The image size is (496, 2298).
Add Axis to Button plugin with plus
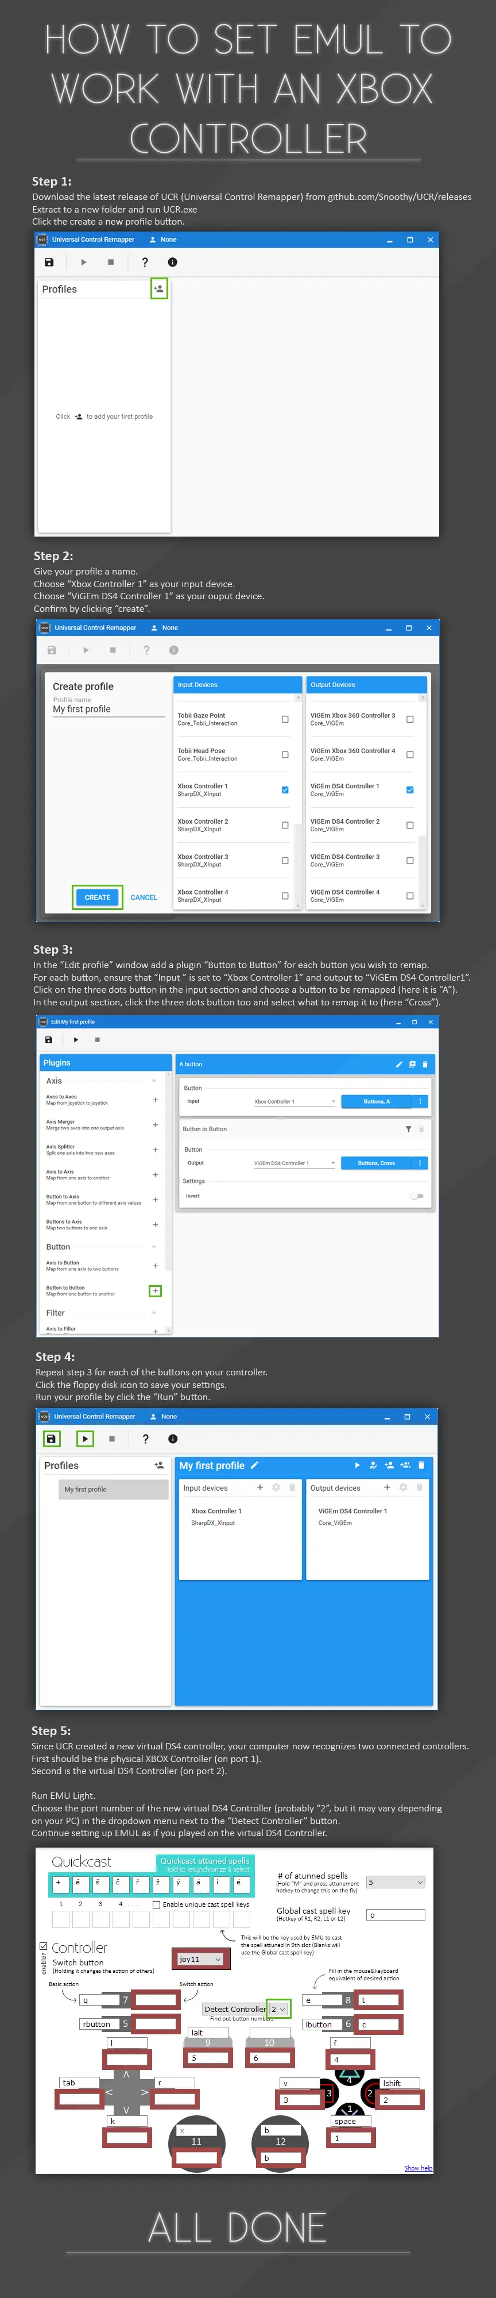tap(155, 1266)
